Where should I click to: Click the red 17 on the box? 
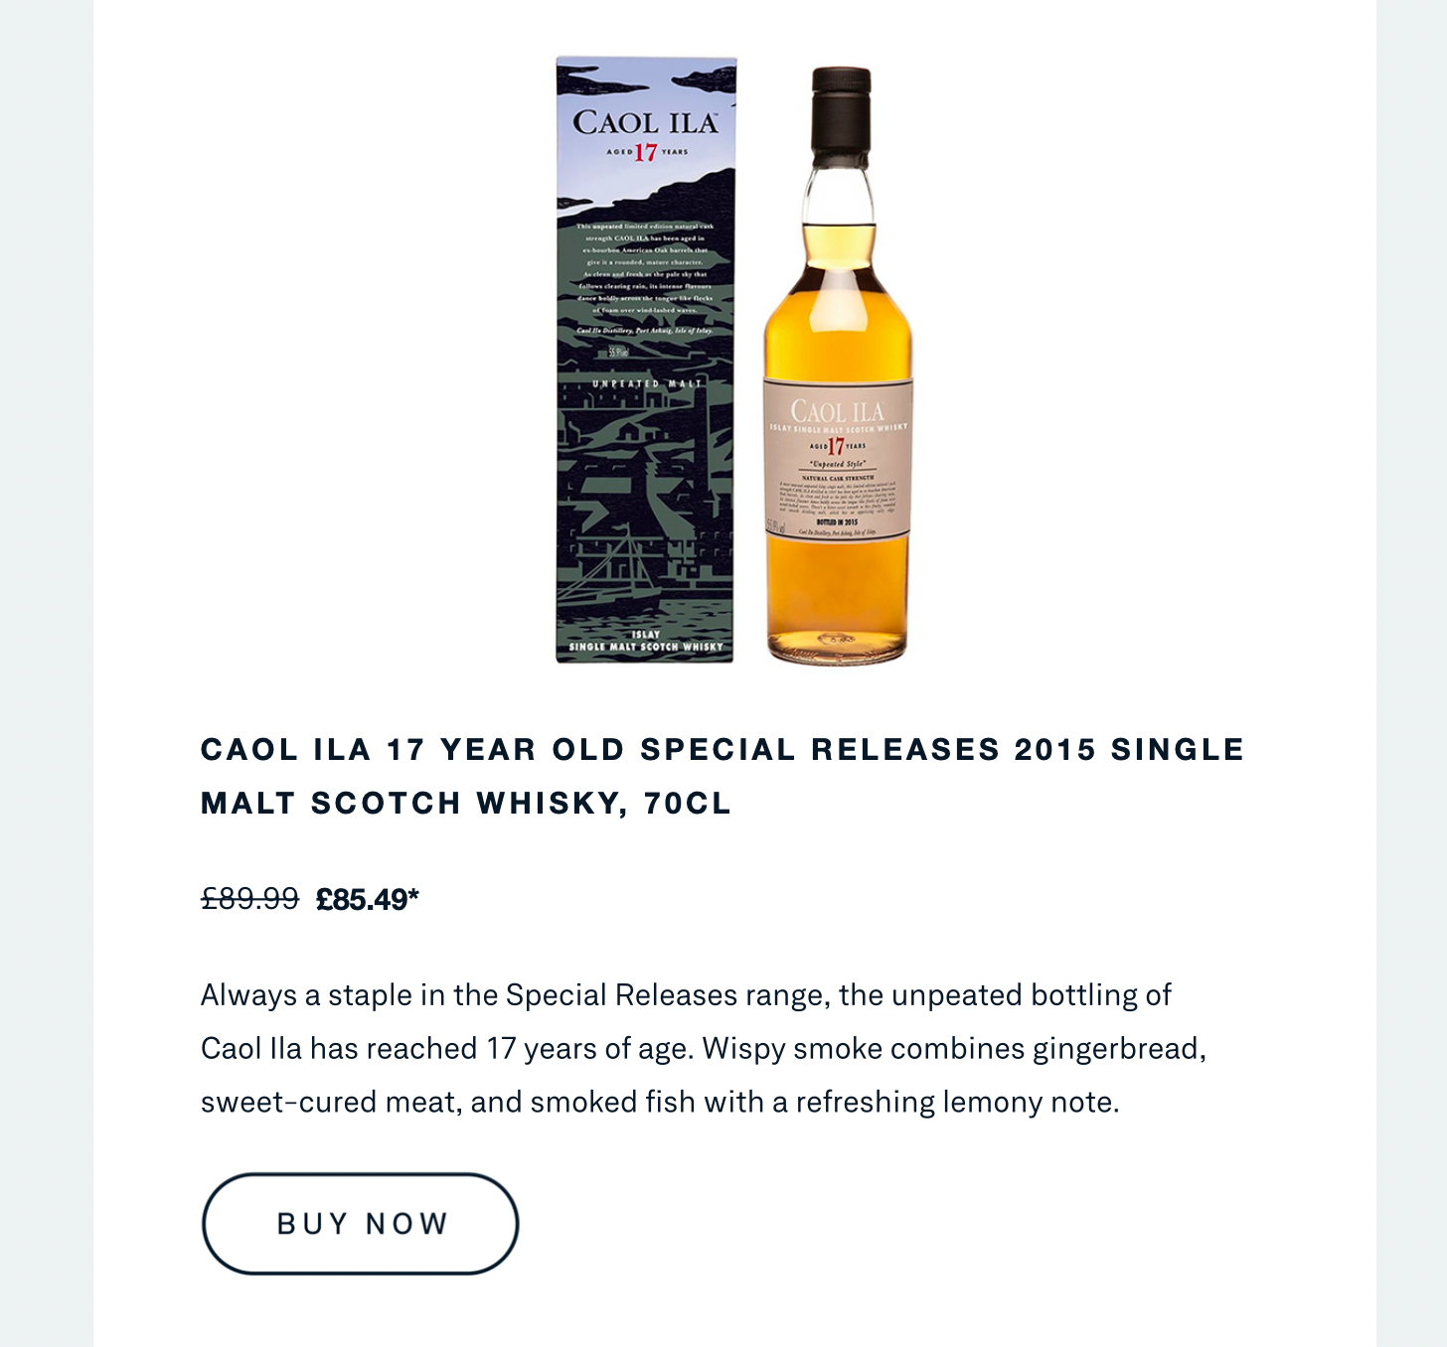[646, 152]
